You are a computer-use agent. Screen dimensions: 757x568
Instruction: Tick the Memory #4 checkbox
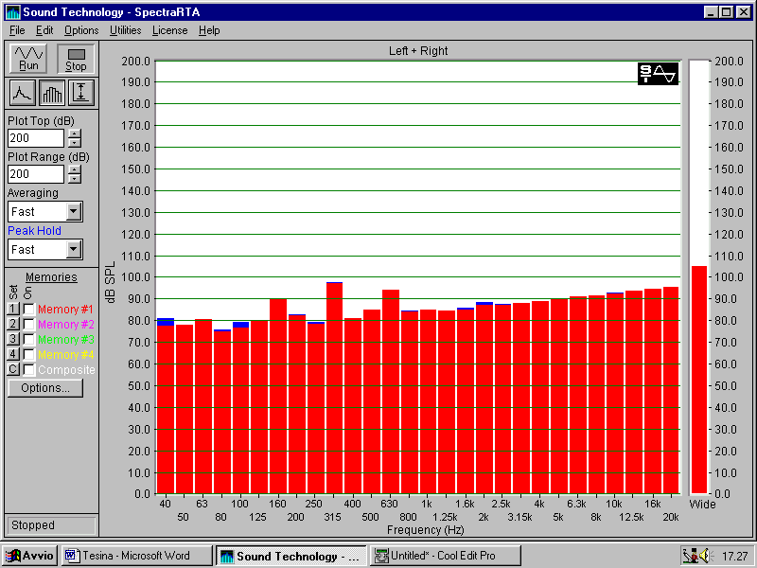click(x=29, y=354)
